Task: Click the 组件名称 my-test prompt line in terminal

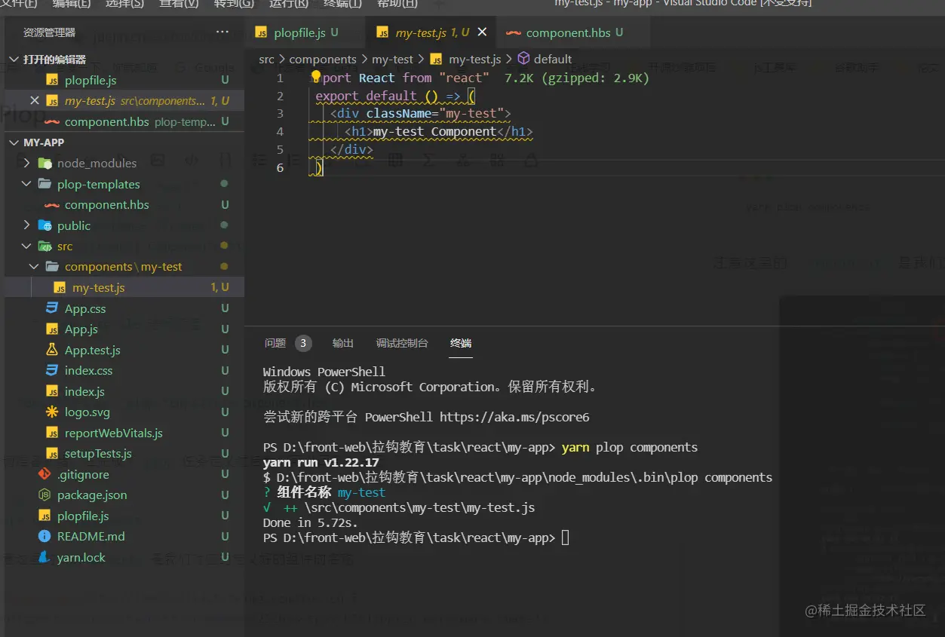Action: (x=324, y=492)
